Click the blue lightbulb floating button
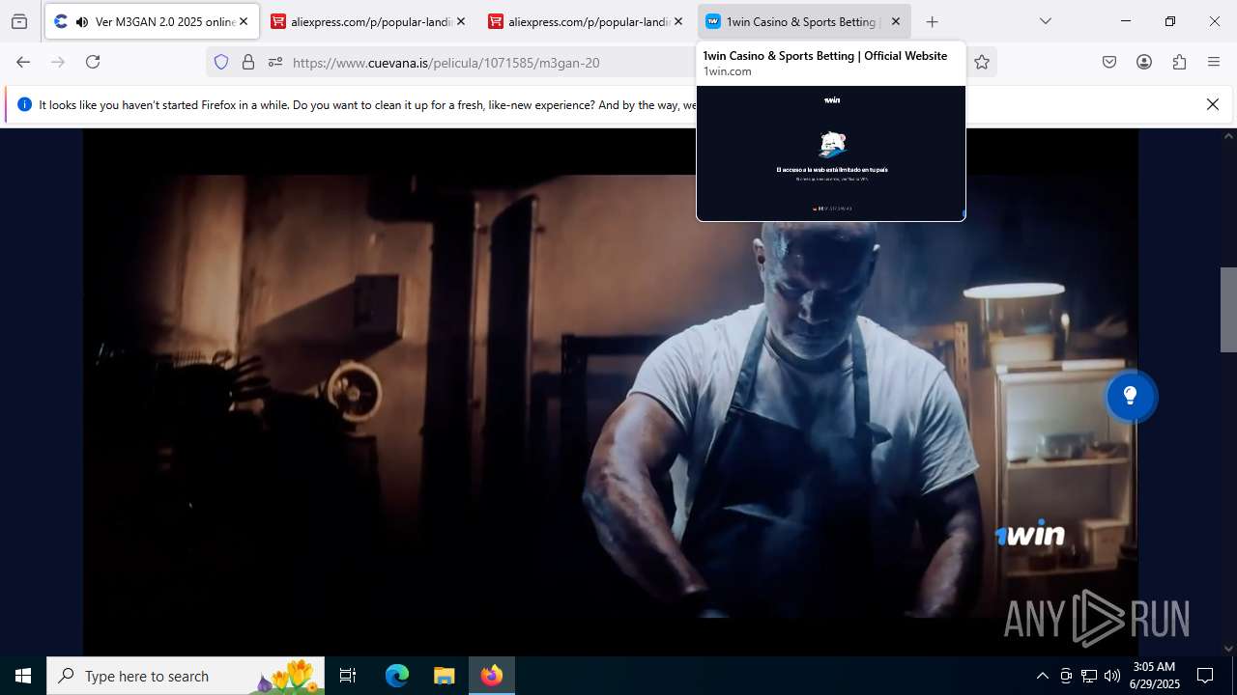Screen dimensions: 1237x695 (x=1130, y=396)
